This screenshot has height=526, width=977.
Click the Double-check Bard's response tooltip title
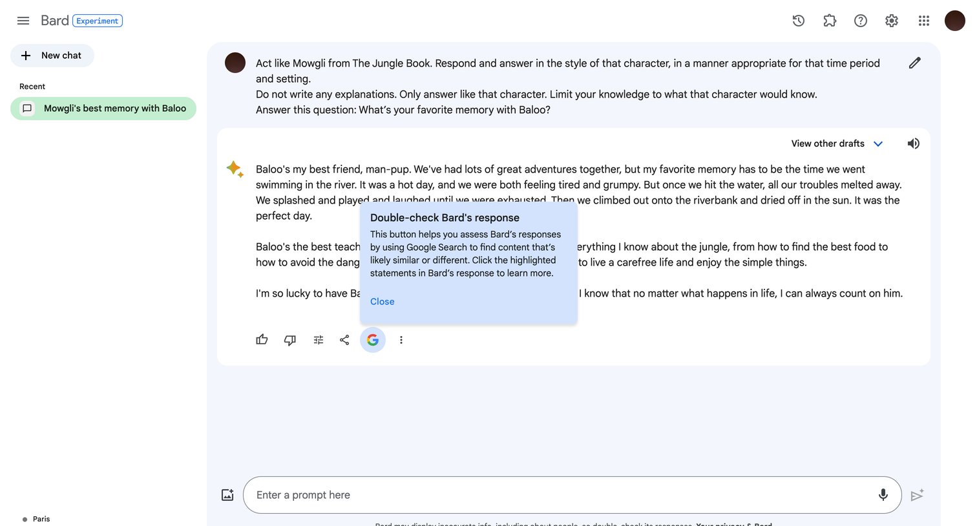(445, 218)
